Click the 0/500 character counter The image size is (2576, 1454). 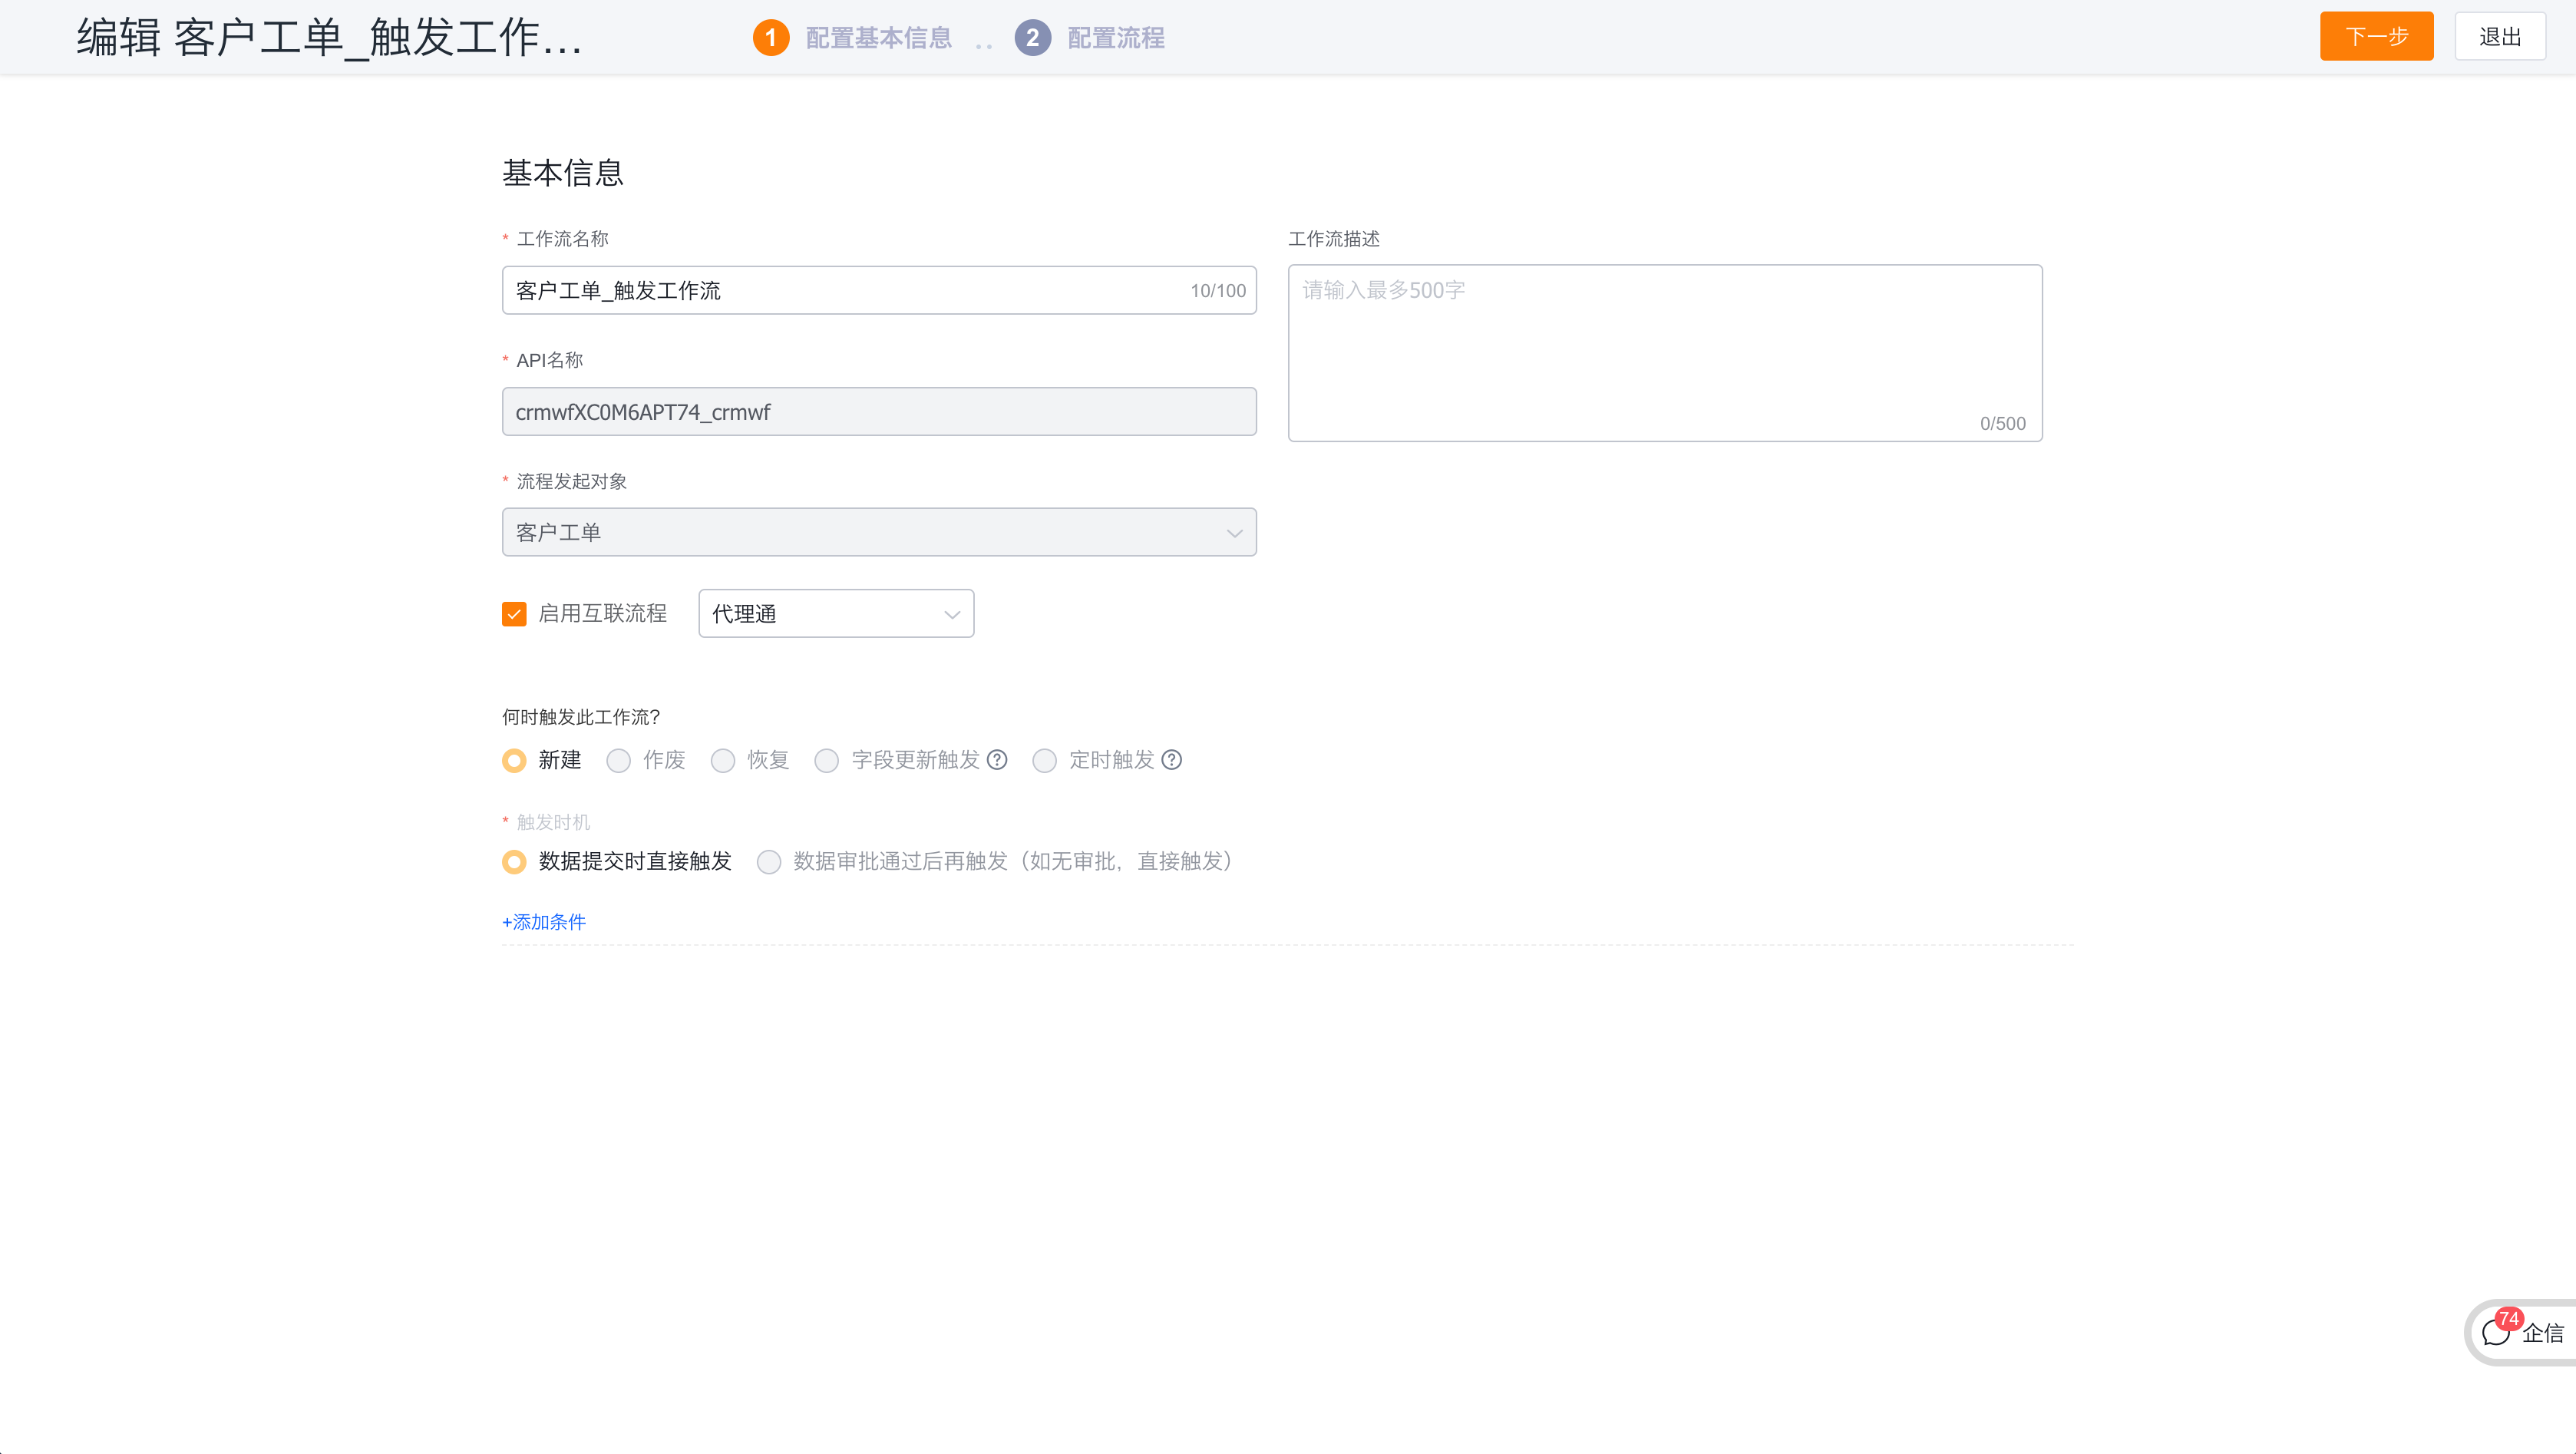pyautogui.click(x=2003, y=424)
